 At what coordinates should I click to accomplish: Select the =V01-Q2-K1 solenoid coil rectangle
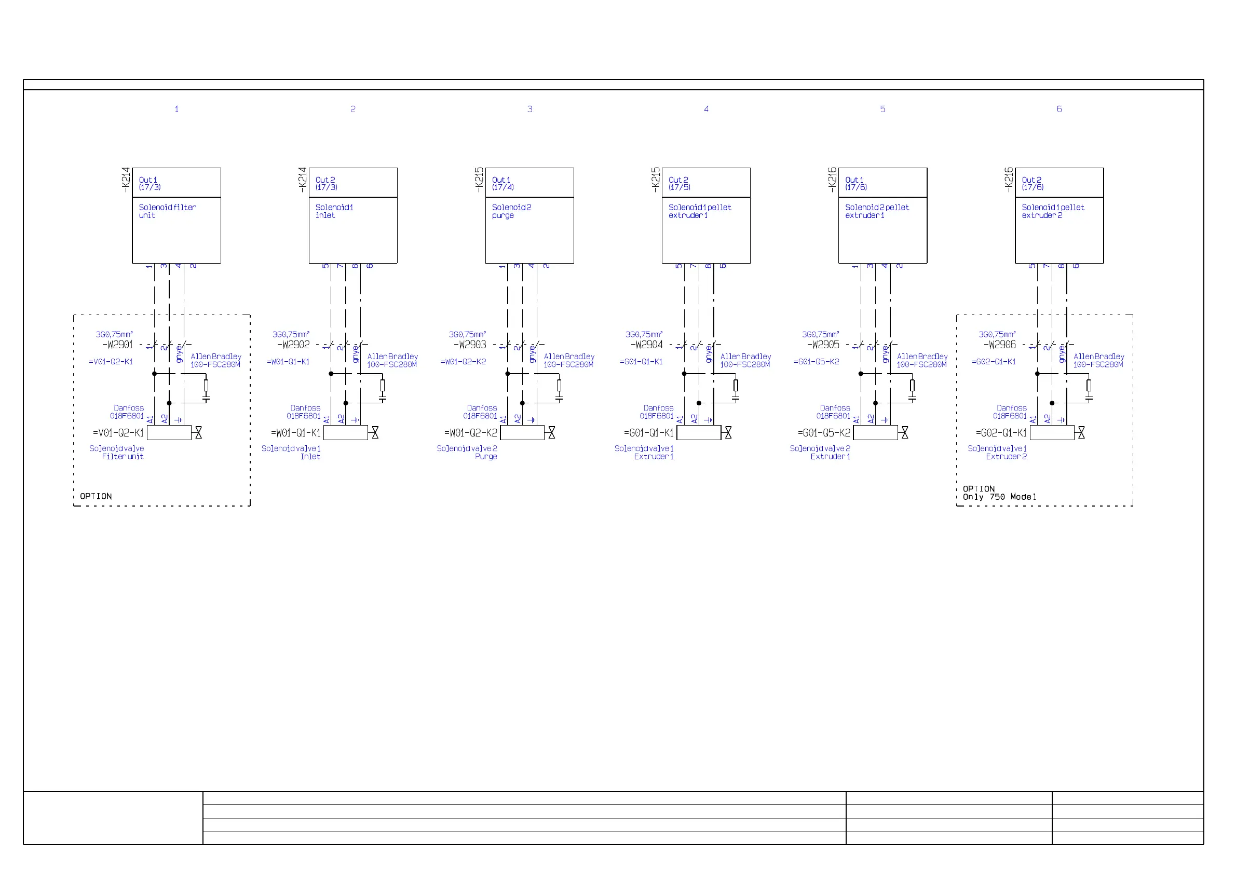(x=169, y=433)
